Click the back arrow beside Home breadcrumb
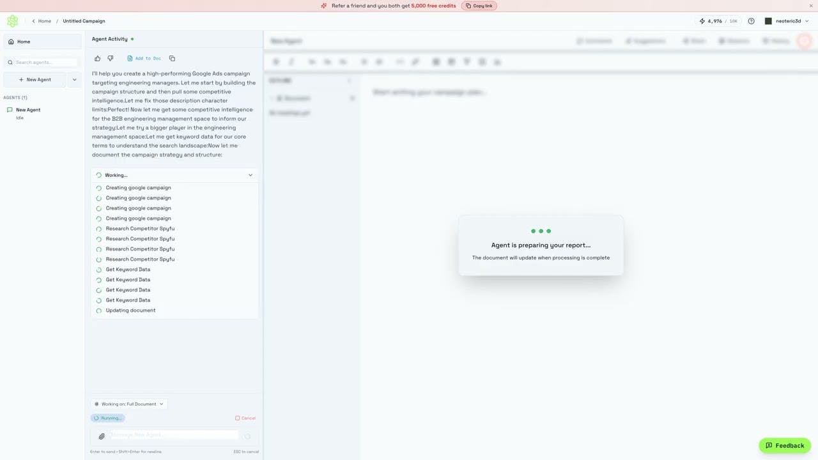Screen dimensions: 818x460 click(34, 21)
